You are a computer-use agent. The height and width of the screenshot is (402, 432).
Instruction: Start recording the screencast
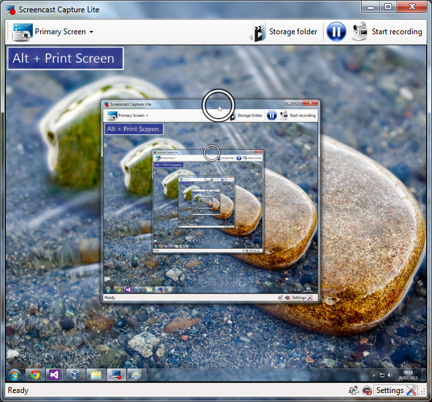click(387, 32)
